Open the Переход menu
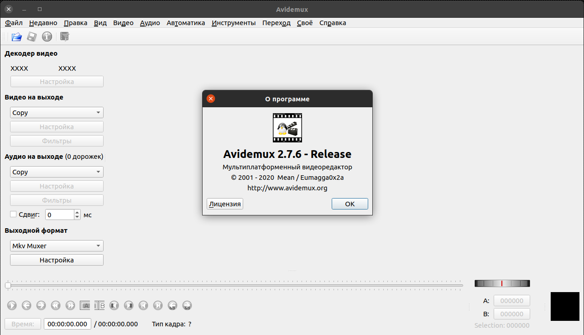This screenshot has width=584, height=335. click(x=276, y=23)
